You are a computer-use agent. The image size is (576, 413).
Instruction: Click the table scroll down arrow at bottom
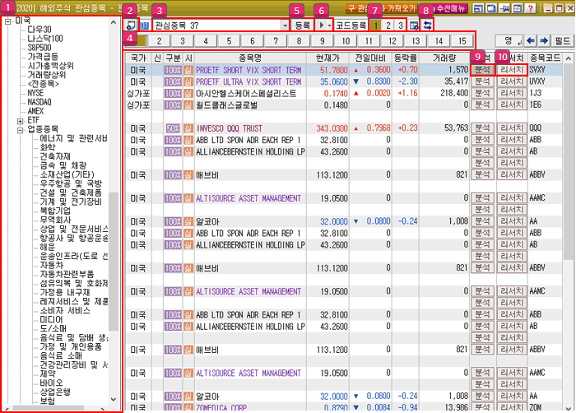point(568,407)
